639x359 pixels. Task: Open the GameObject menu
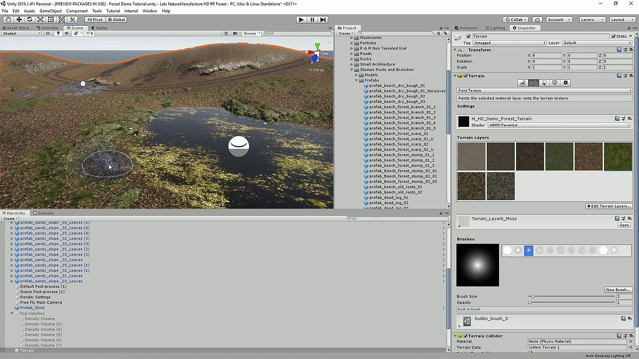[50, 11]
